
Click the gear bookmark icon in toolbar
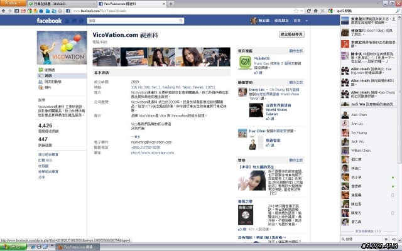click(60, 11)
